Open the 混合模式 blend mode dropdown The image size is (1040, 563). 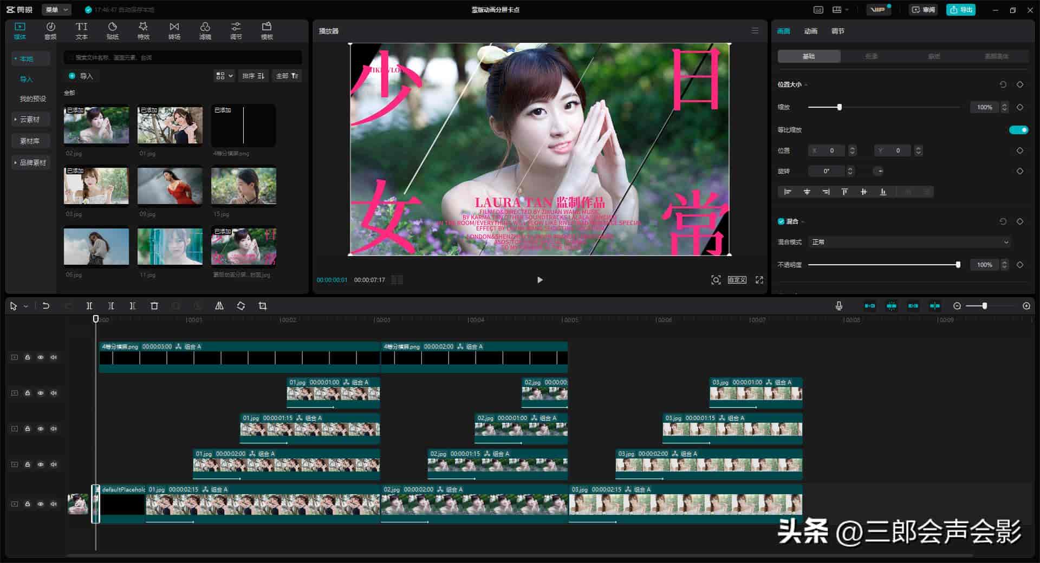tap(910, 242)
